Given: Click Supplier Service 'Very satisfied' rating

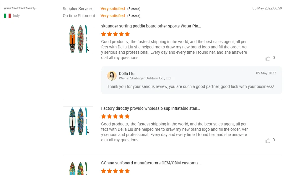Looking at the screenshot, I should (113, 9).
